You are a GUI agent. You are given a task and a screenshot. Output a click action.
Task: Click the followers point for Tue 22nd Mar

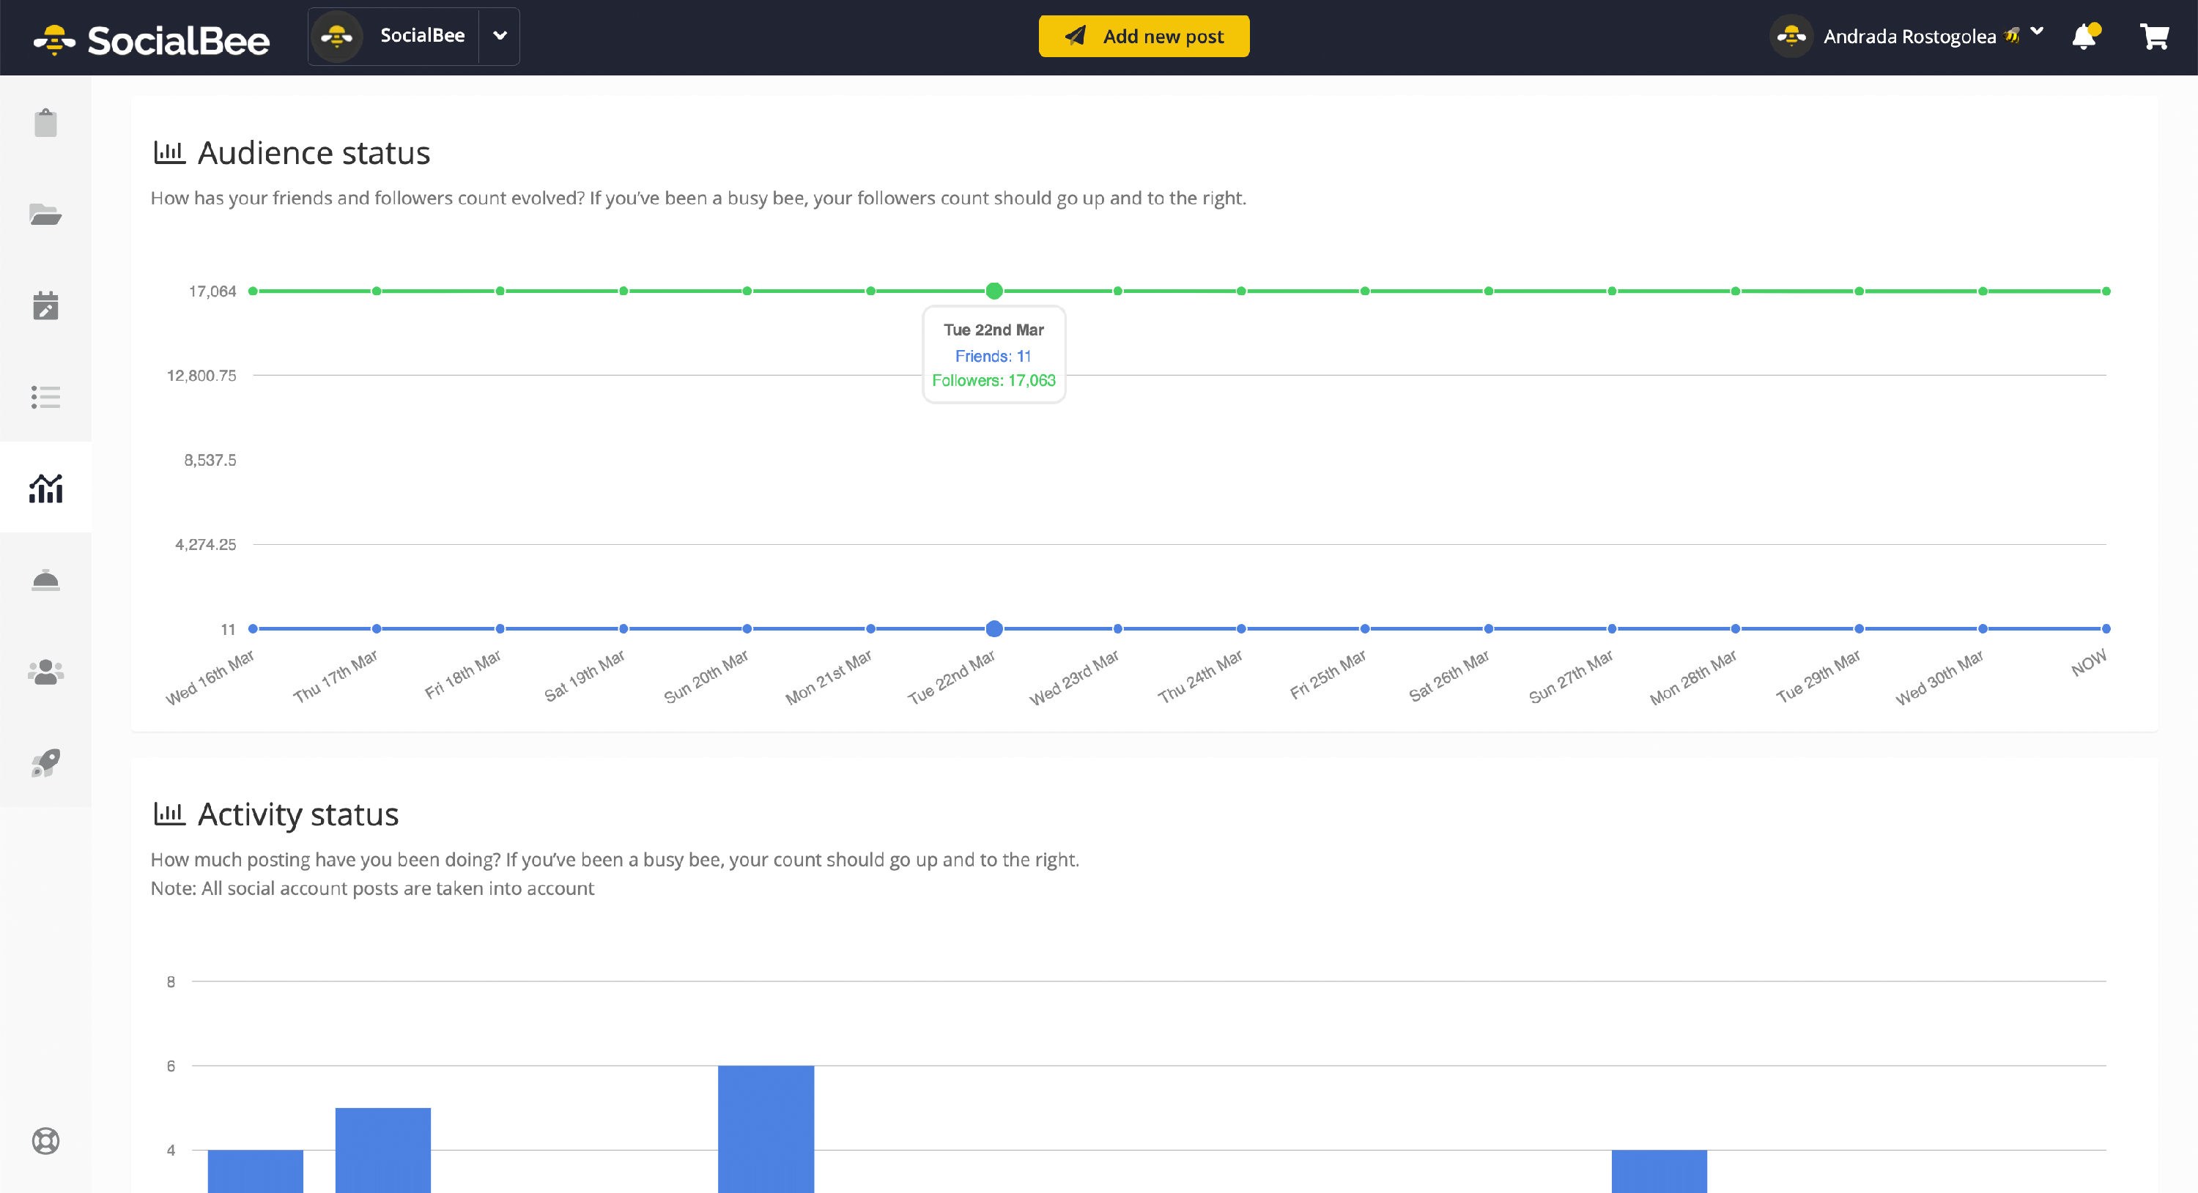click(994, 291)
